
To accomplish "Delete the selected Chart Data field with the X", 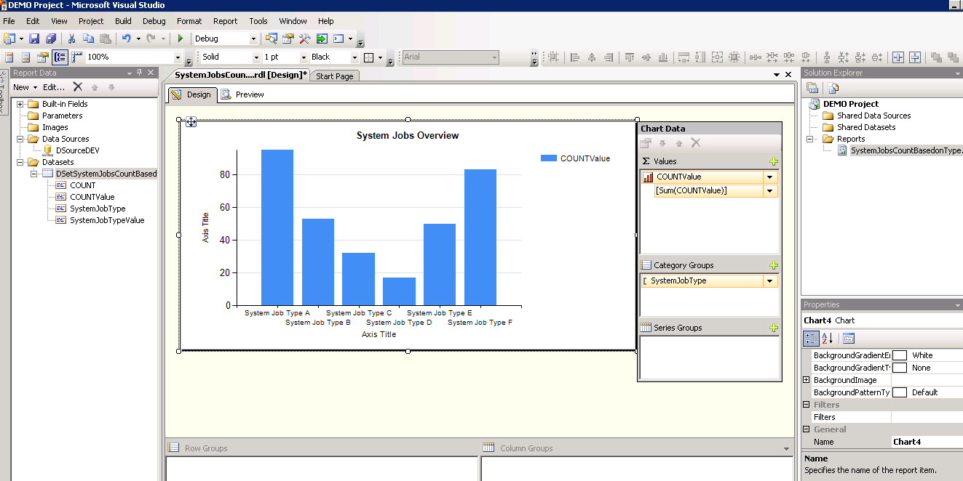I will [x=696, y=142].
